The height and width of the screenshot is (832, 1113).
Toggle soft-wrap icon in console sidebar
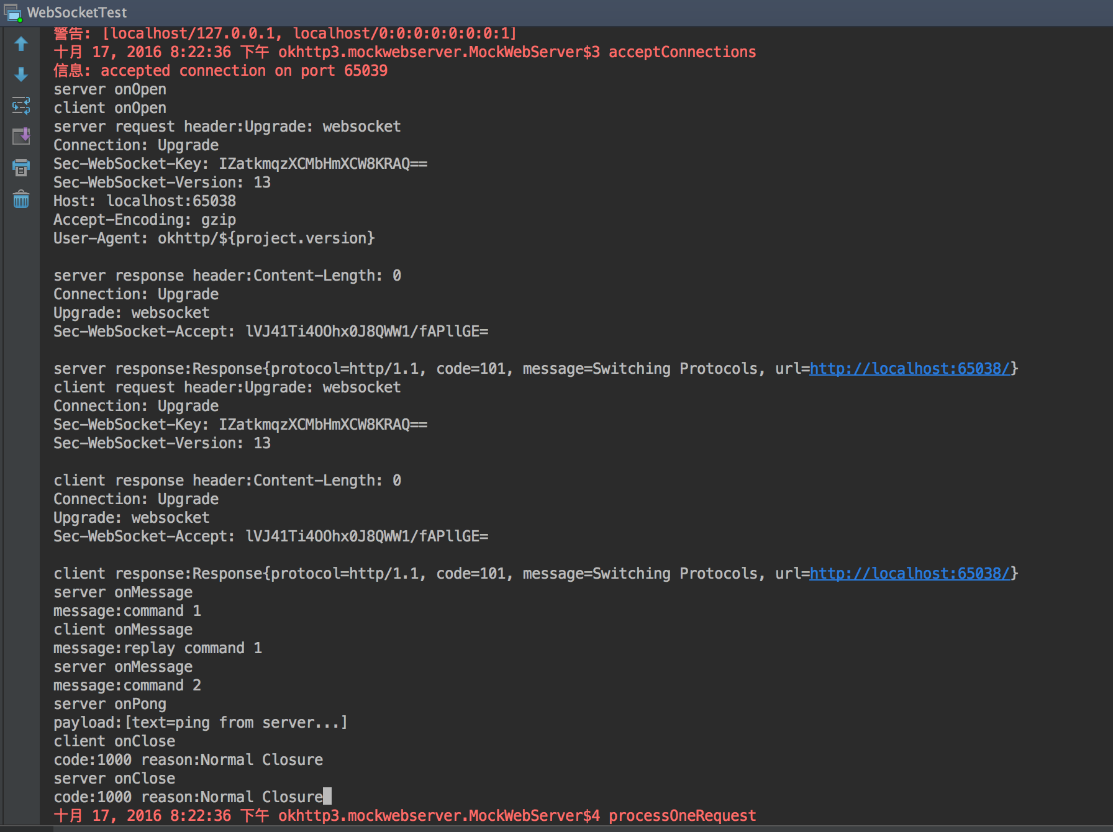[x=21, y=106]
